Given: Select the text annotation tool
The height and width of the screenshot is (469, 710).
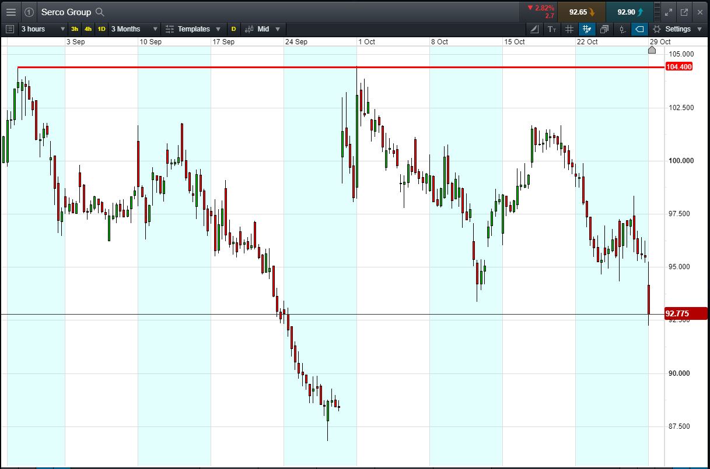Looking at the screenshot, I should point(552,29).
